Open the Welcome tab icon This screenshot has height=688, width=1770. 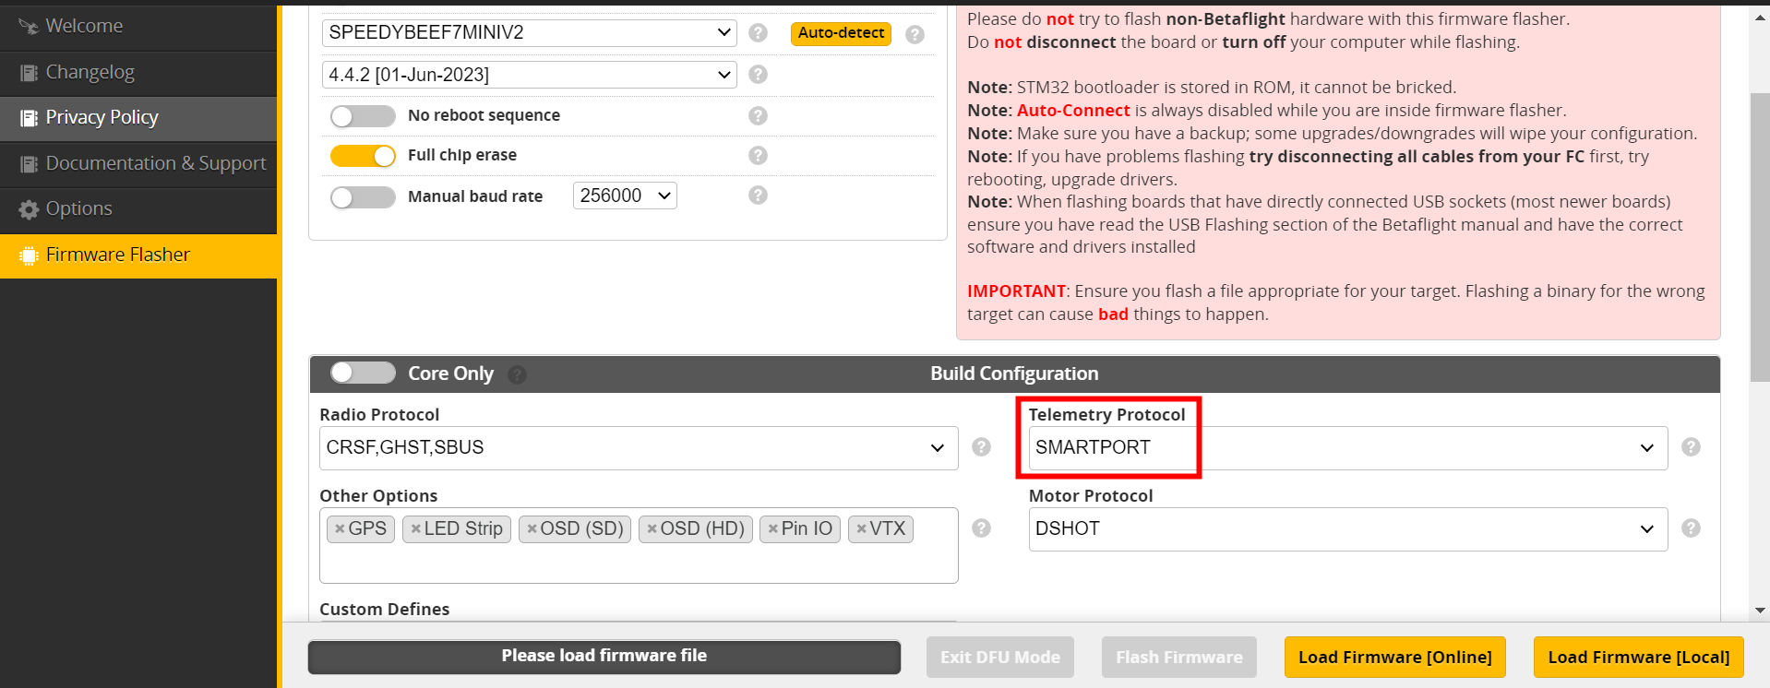pos(29,27)
